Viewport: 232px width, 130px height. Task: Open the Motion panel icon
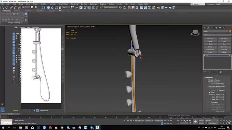tap(216, 27)
